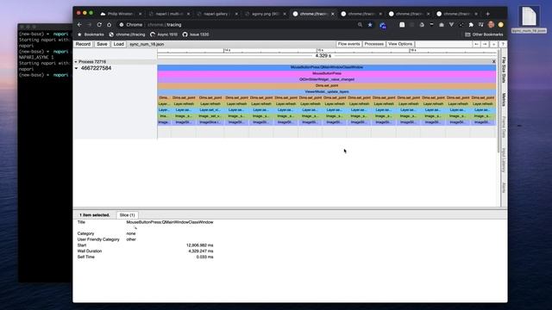Click the Load trace button
552x310 pixels.
[119, 44]
